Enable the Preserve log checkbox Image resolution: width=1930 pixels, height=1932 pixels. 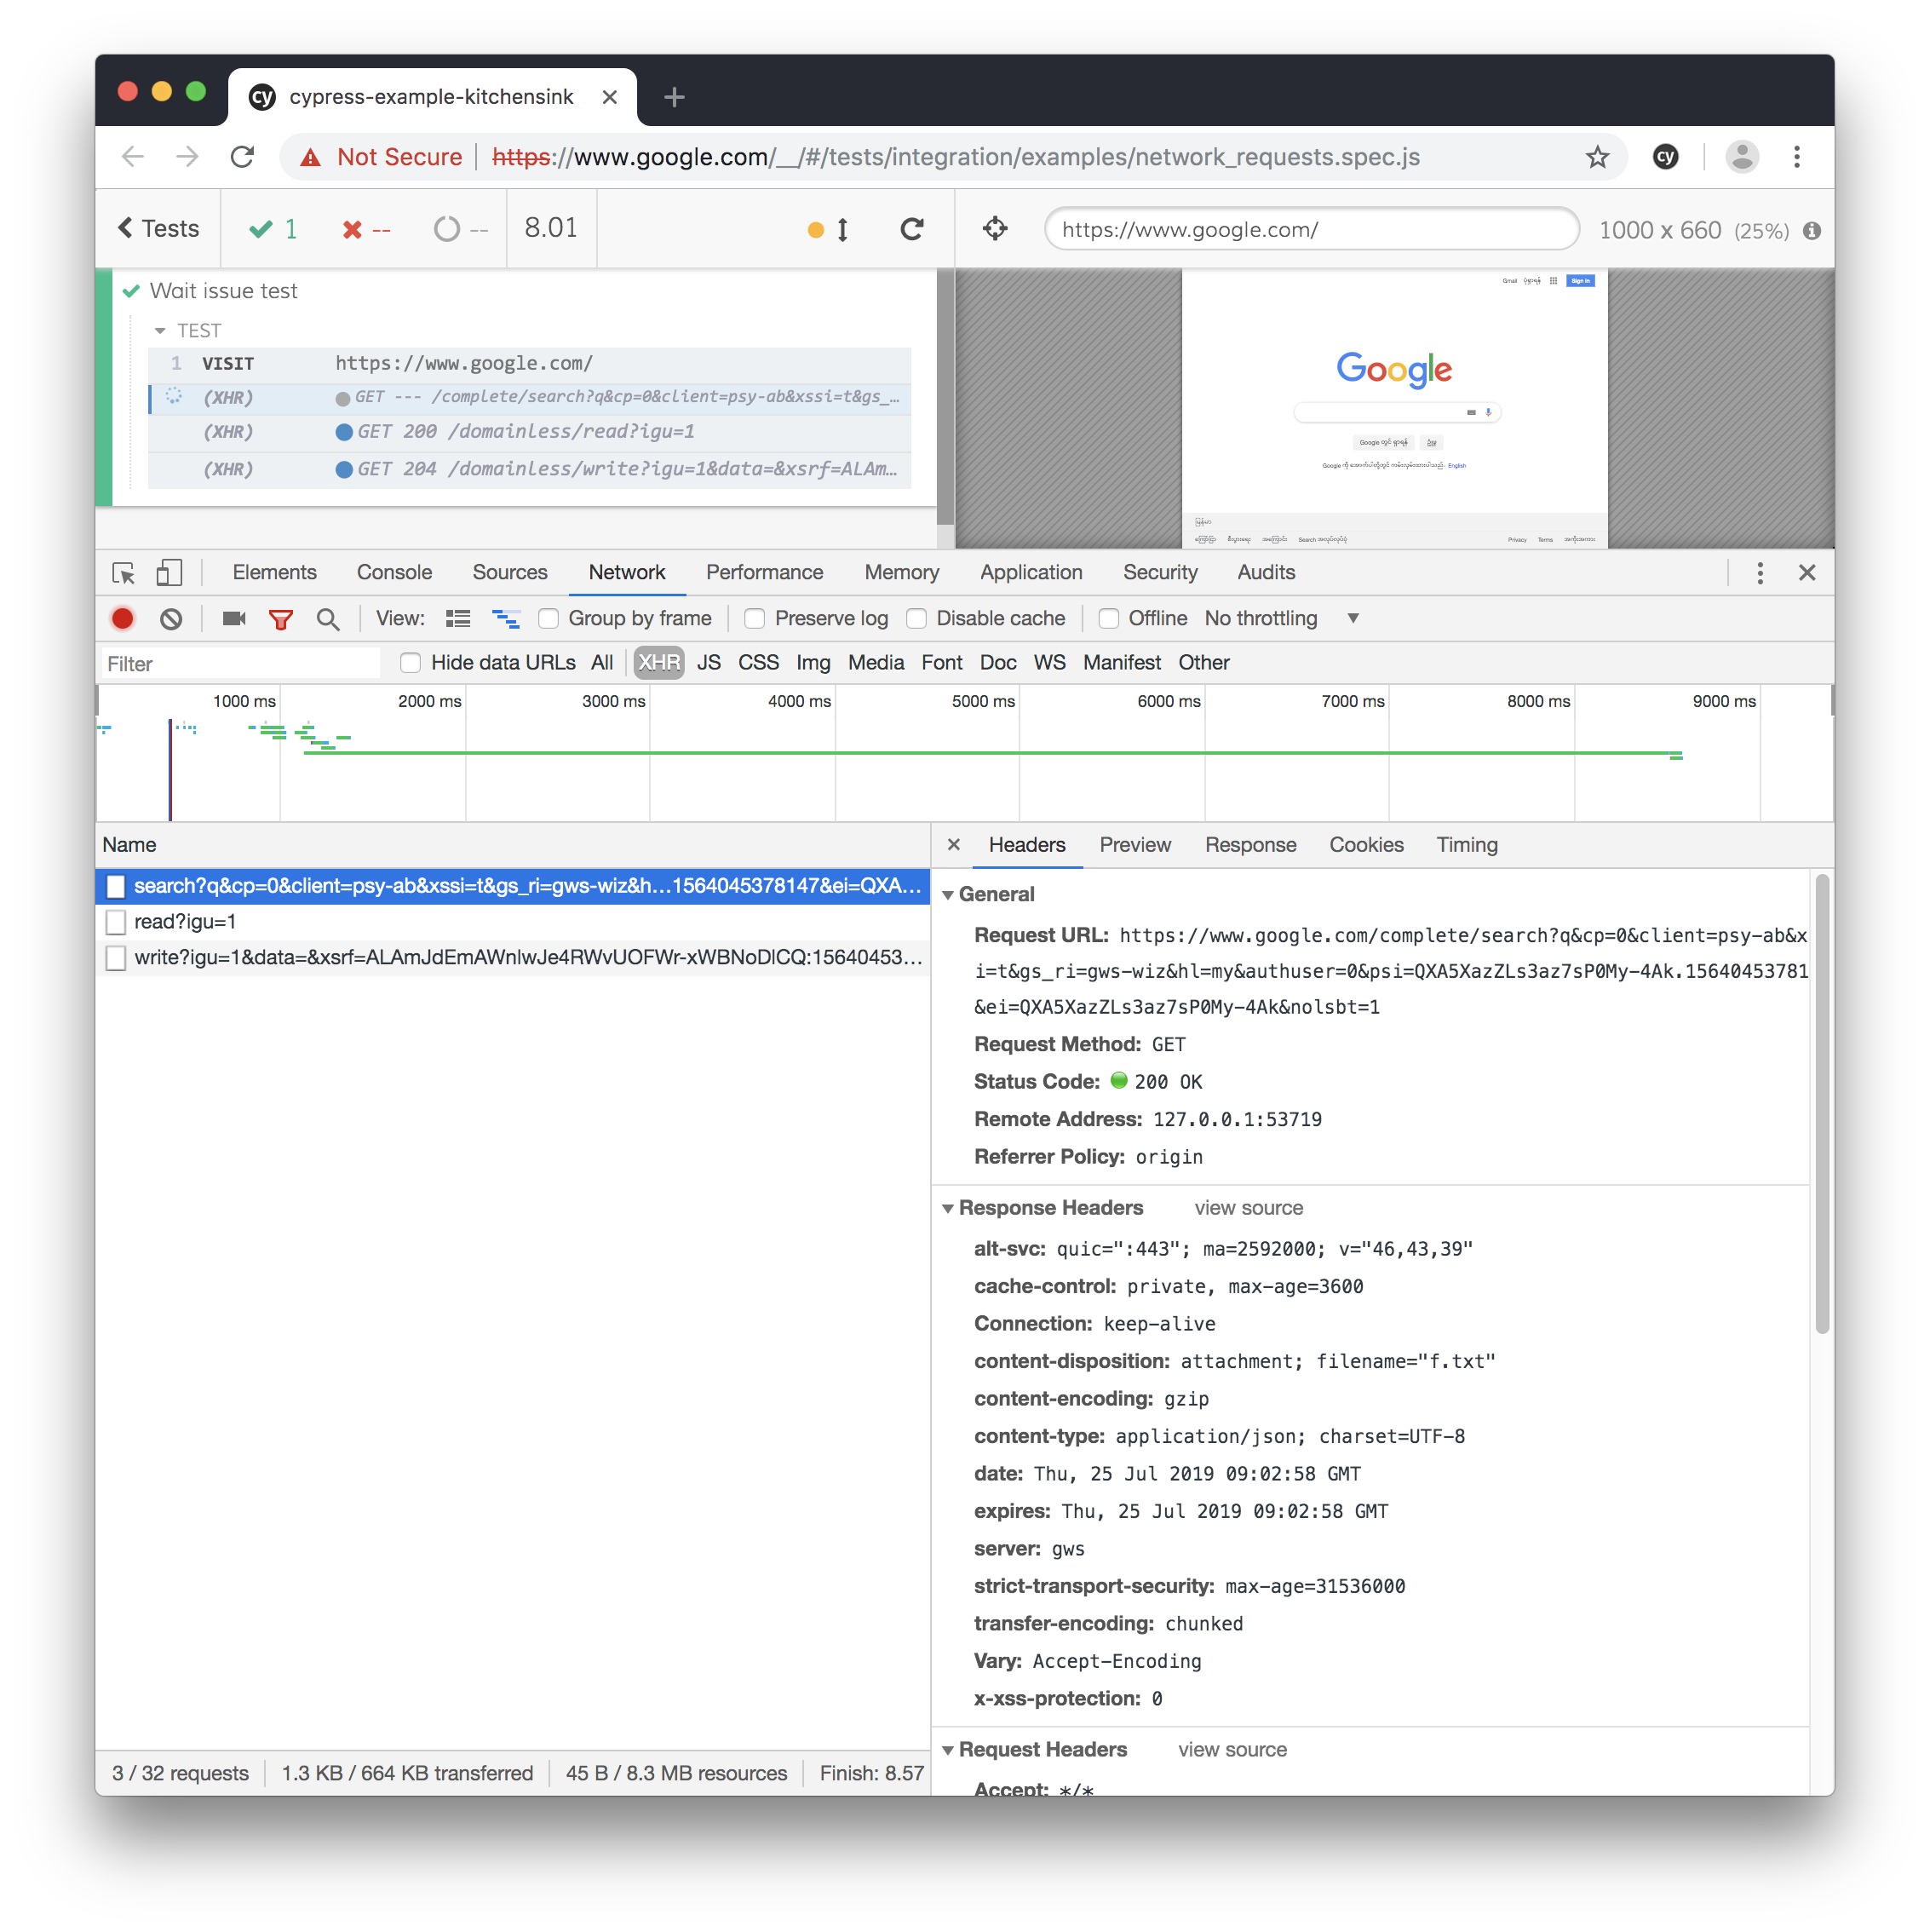(755, 619)
